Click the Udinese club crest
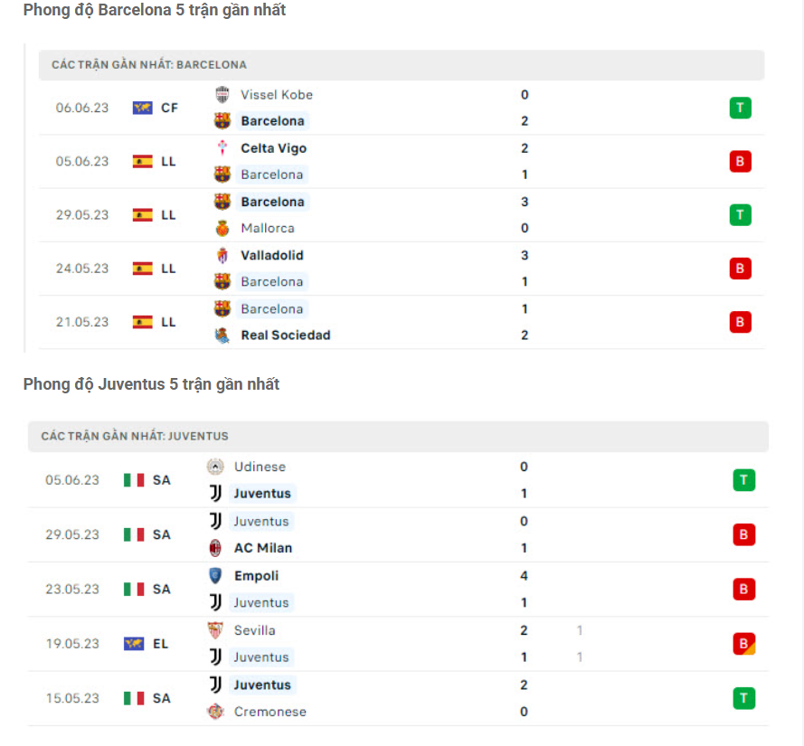The image size is (804, 746). tap(215, 467)
